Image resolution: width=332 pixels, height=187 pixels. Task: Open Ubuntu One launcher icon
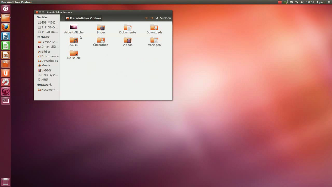click(x=6, y=73)
